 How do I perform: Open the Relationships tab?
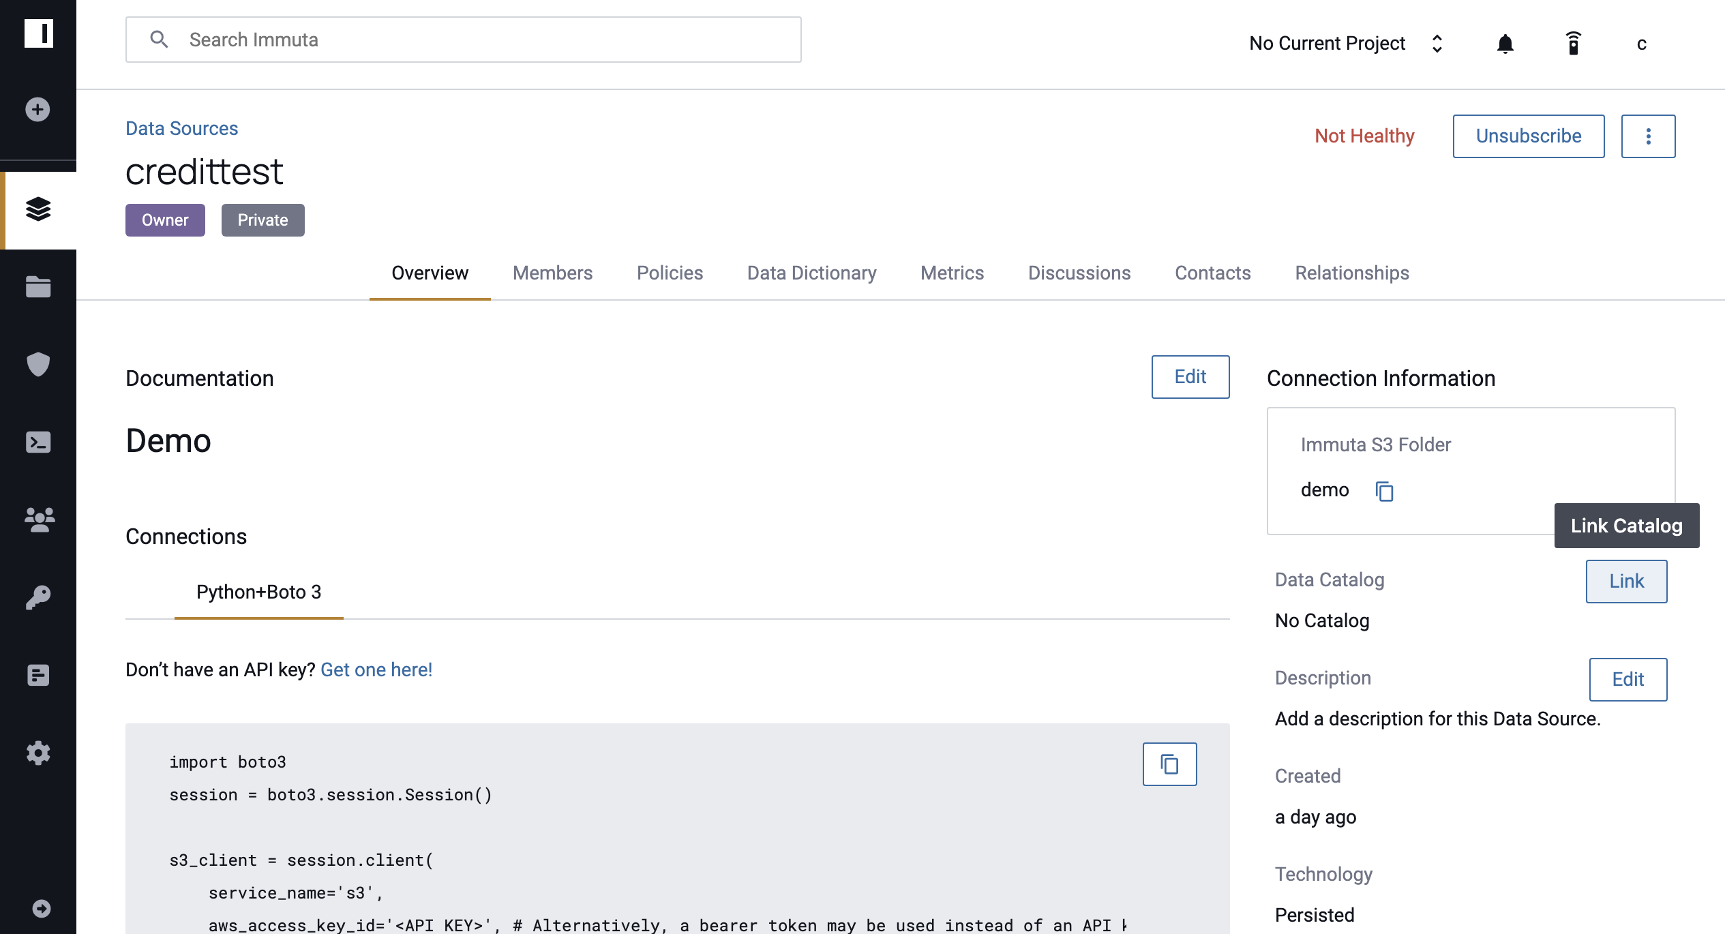pyautogui.click(x=1351, y=273)
